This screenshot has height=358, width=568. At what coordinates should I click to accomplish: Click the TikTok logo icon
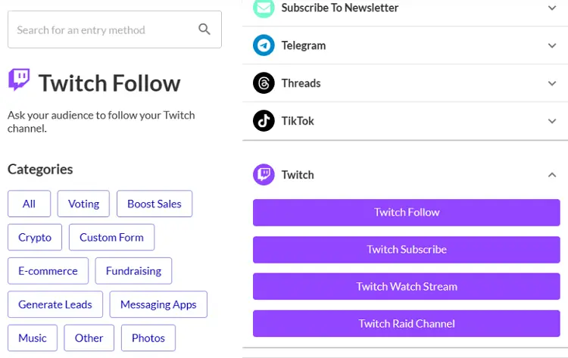(264, 121)
